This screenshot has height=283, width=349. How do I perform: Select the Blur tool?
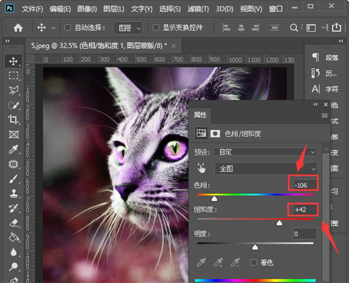click(x=13, y=252)
